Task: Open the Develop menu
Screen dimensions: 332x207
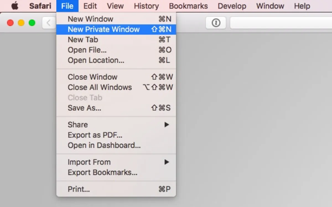Action: [x=232, y=6]
